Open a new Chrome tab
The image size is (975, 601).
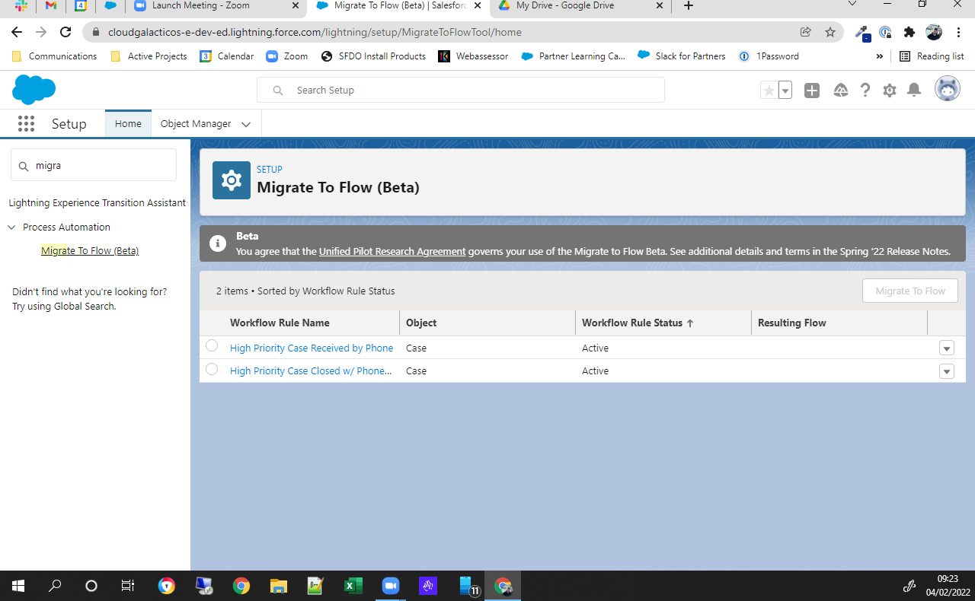tap(689, 6)
